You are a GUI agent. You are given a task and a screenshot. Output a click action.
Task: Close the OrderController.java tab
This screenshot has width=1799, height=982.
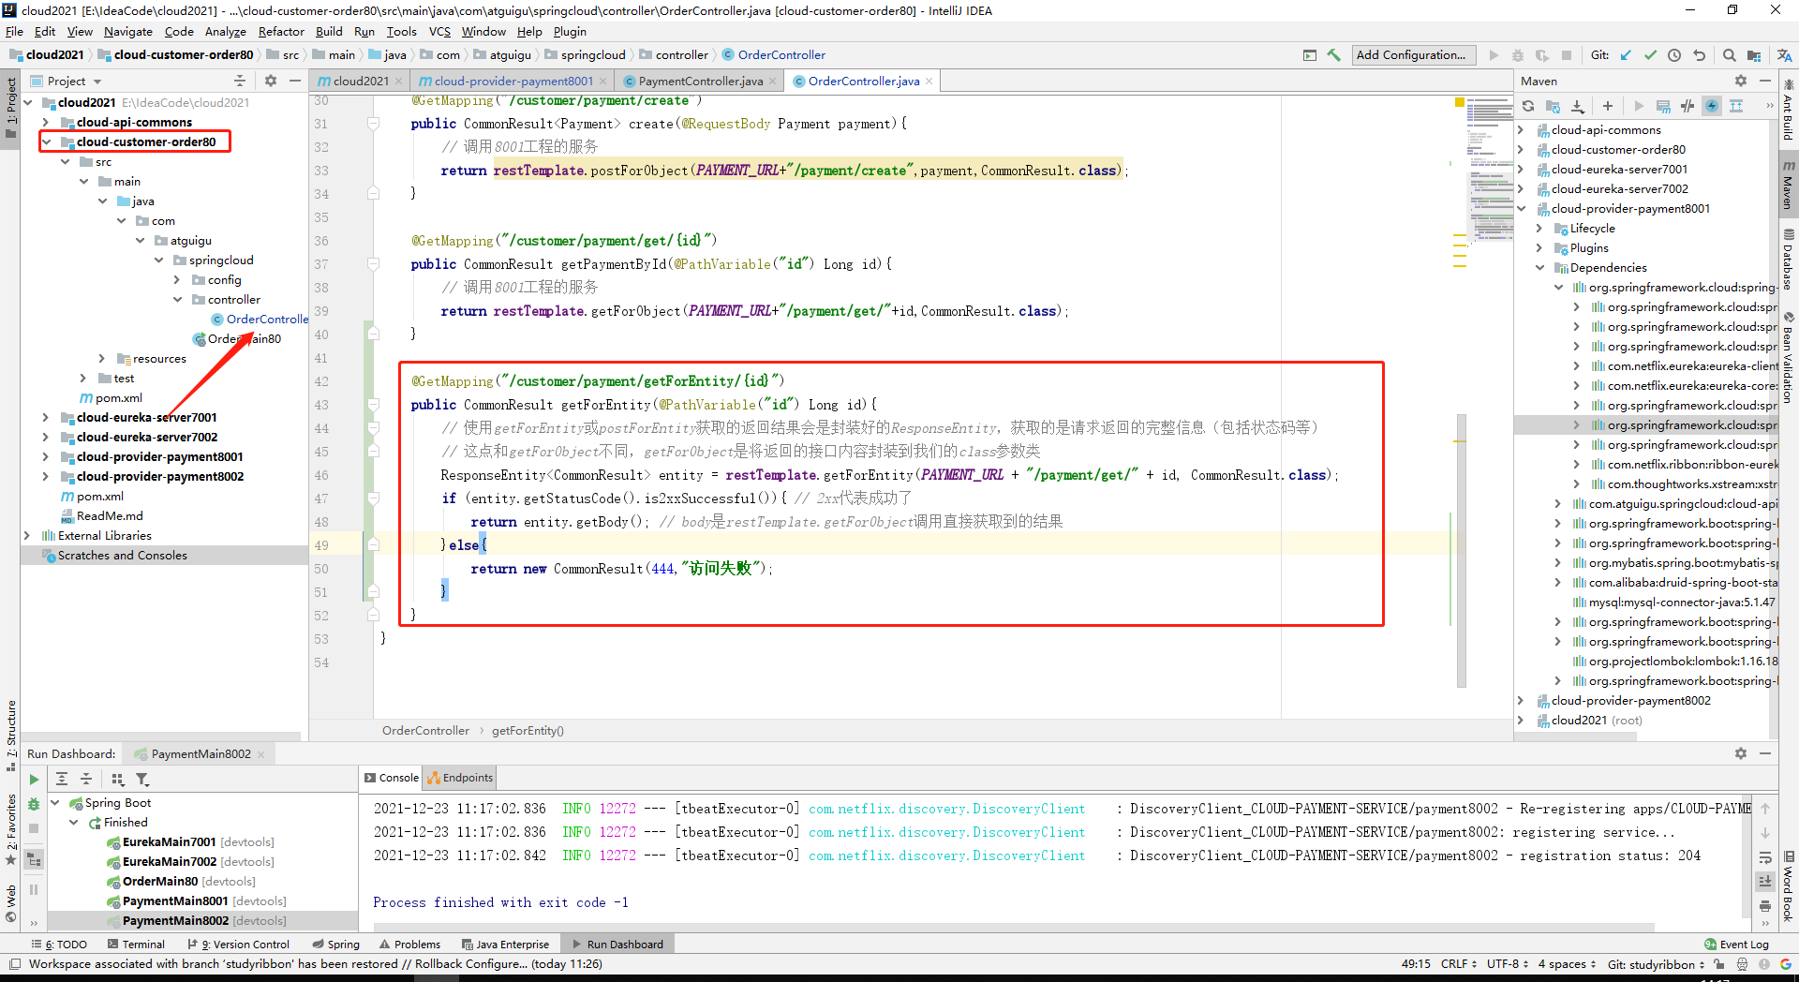point(929,82)
